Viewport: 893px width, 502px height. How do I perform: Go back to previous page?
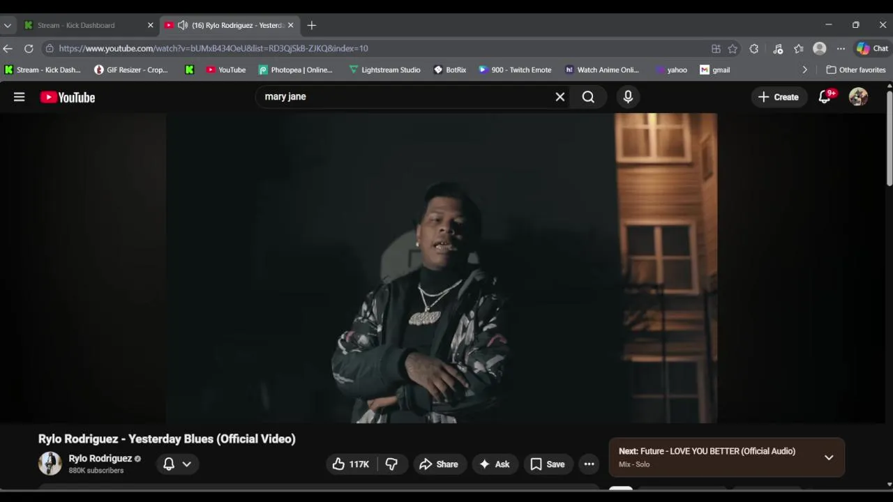coord(8,49)
